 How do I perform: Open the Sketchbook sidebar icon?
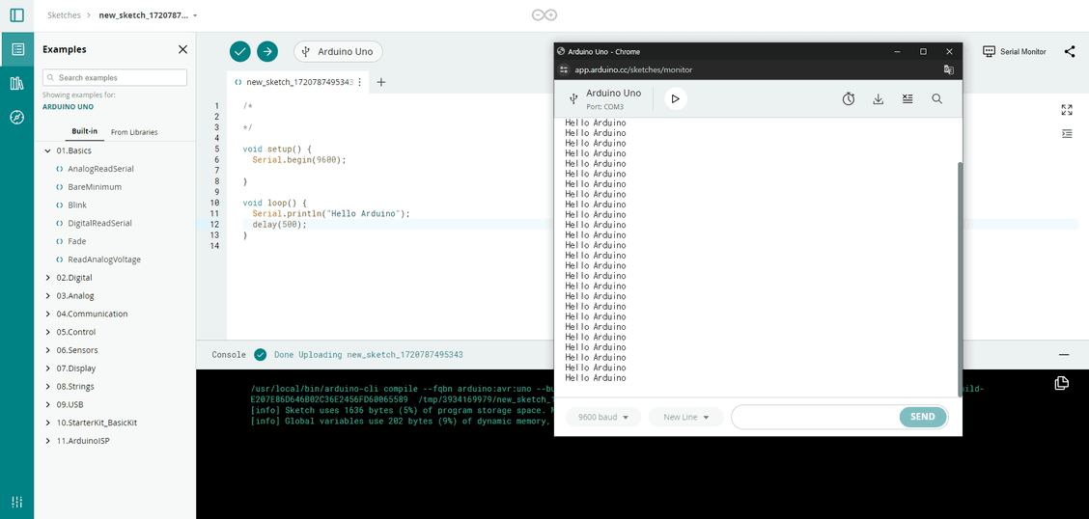(17, 49)
